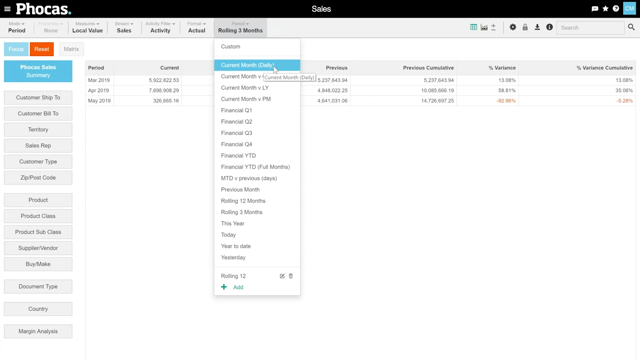This screenshot has width=640, height=360.
Task: Delete the Rolling 12 custom period
Action: (x=291, y=276)
